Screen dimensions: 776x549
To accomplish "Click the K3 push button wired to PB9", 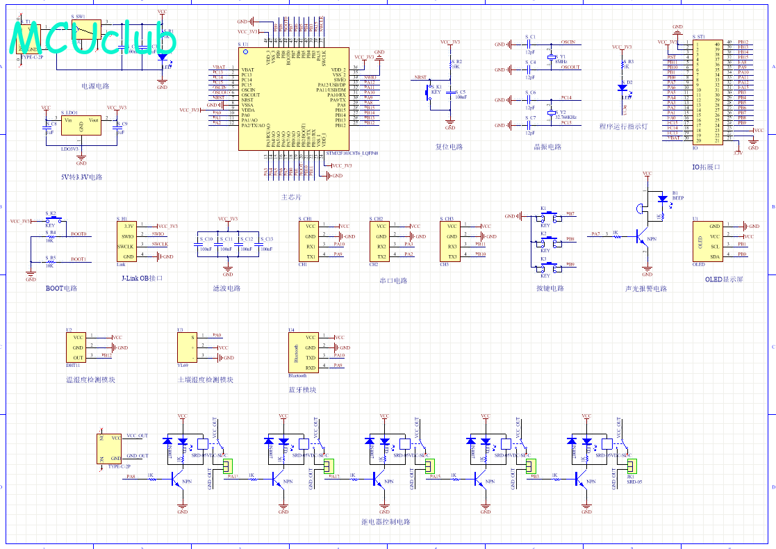I will (548, 268).
